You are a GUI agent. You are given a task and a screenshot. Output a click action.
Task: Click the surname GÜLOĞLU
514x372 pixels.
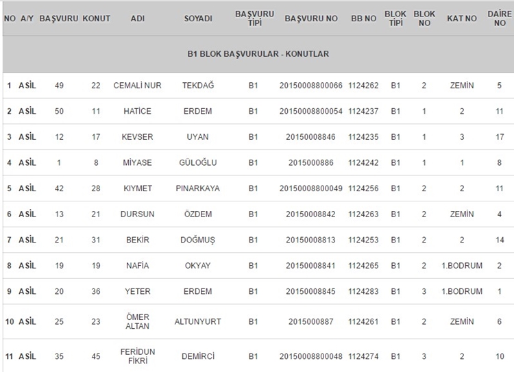(197, 162)
